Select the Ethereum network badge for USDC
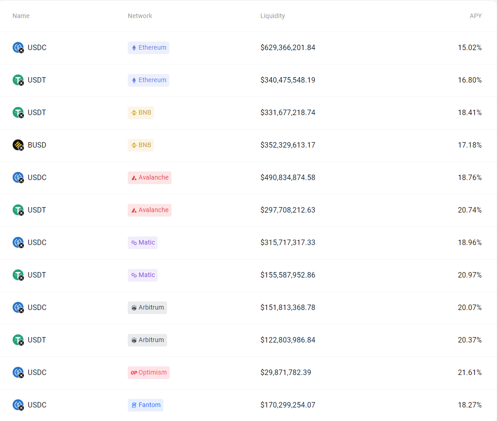This screenshot has height=421, width=497. coord(149,47)
